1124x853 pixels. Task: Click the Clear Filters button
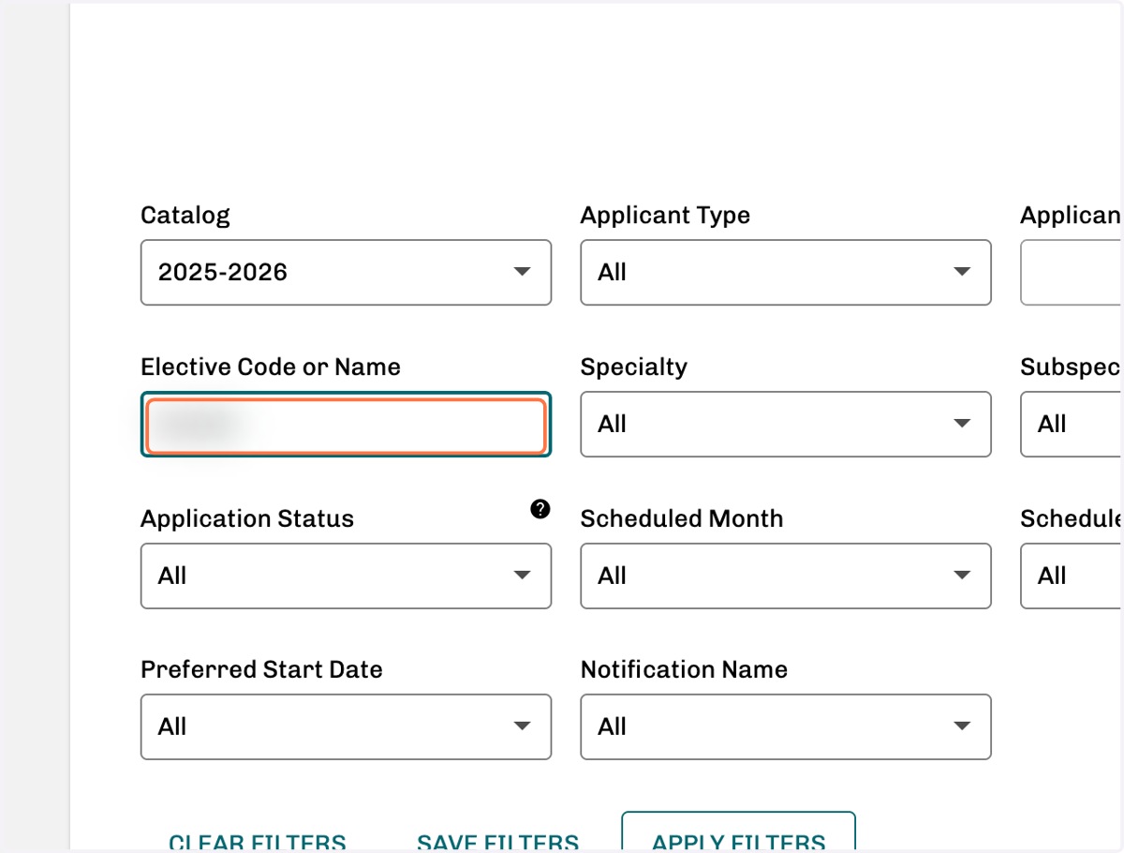pyautogui.click(x=258, y=843)
